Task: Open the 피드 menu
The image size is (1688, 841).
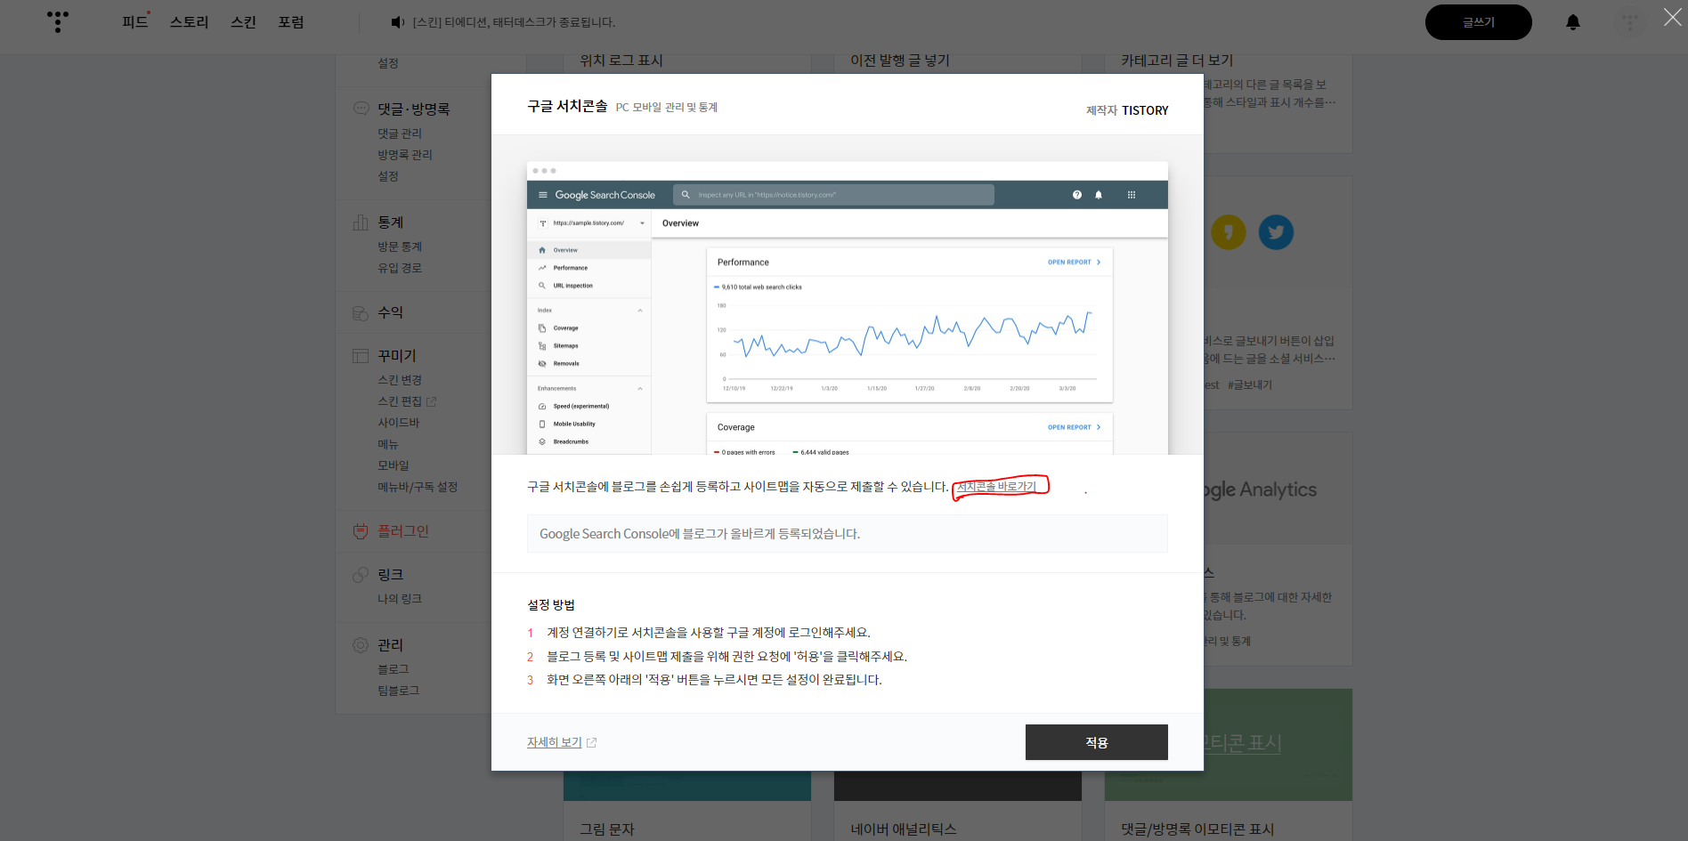Action: [x=135, y=22]
